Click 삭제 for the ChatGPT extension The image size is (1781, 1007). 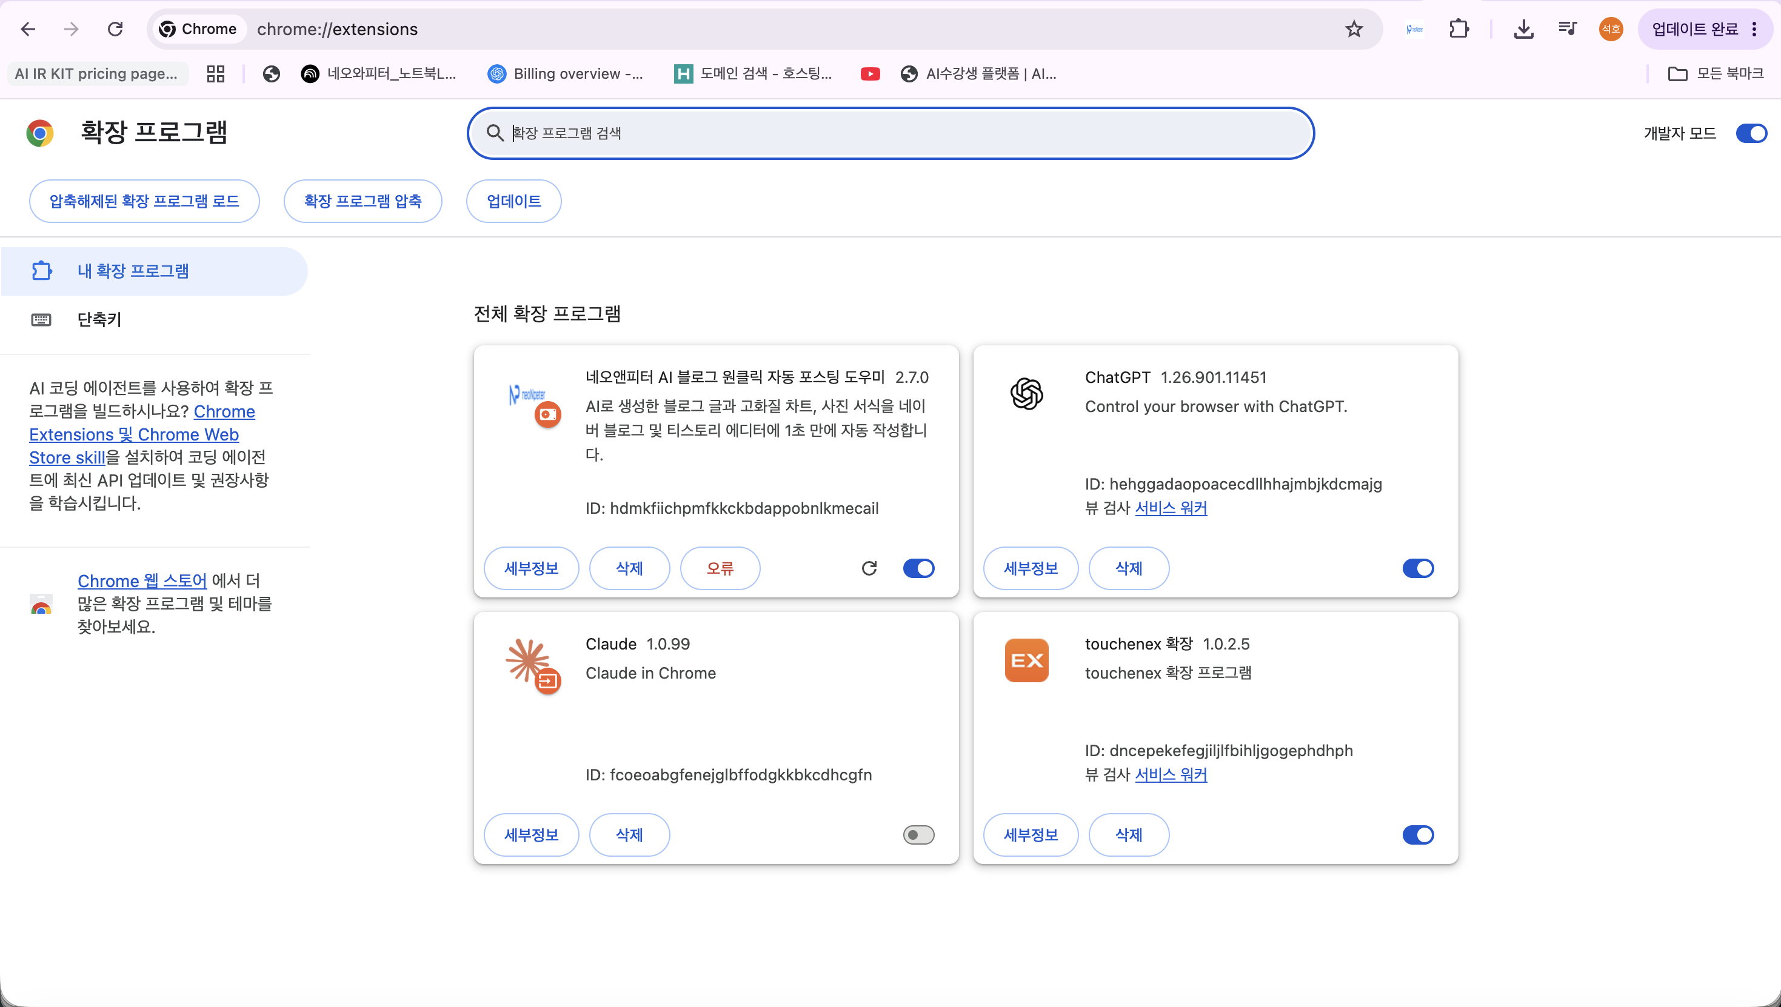pyautogui.click(x=1129, y=568)
